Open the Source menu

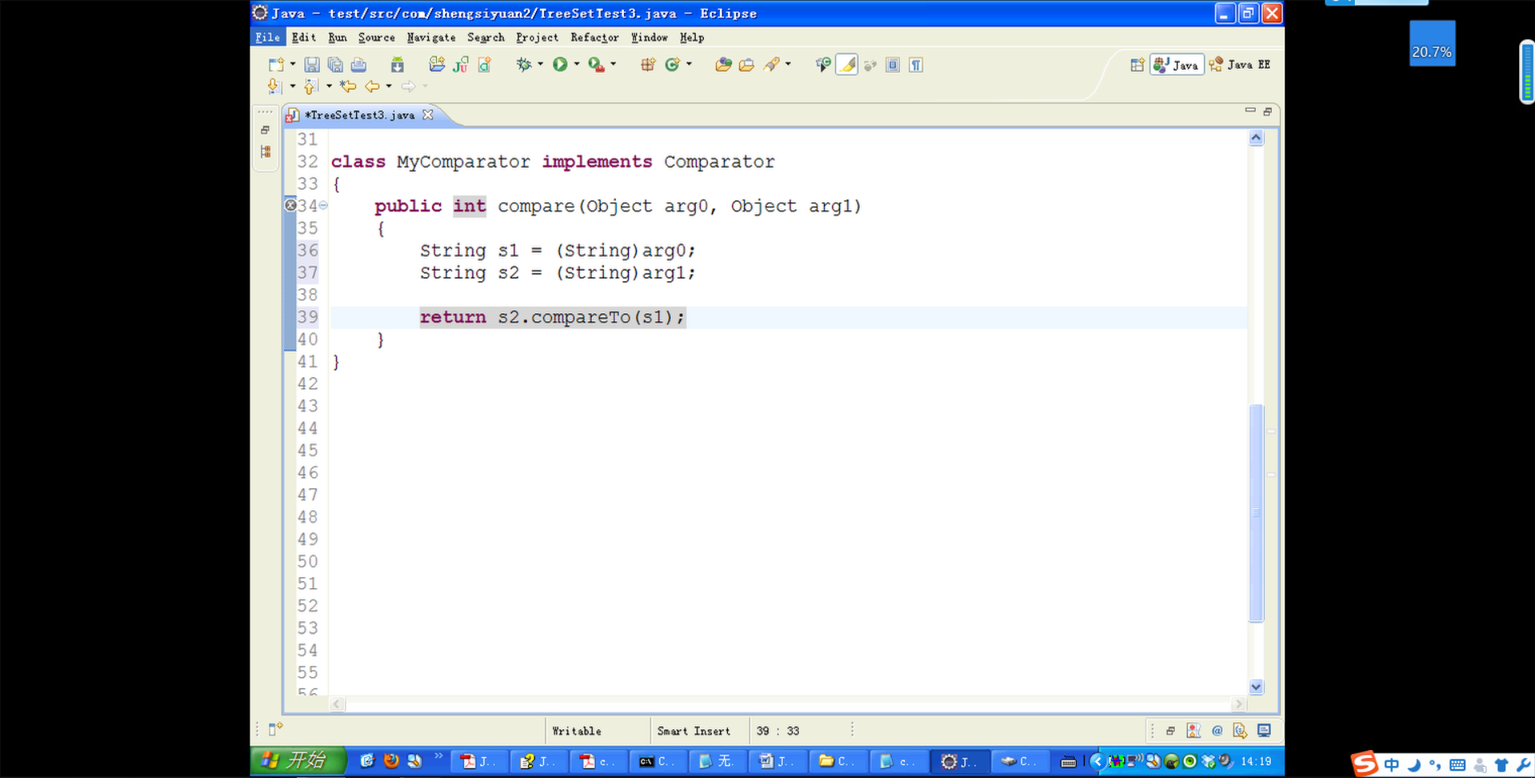tap(377, 38)
